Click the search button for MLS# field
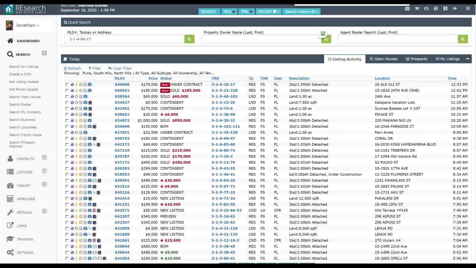476x268 pixels. [189, 39]
